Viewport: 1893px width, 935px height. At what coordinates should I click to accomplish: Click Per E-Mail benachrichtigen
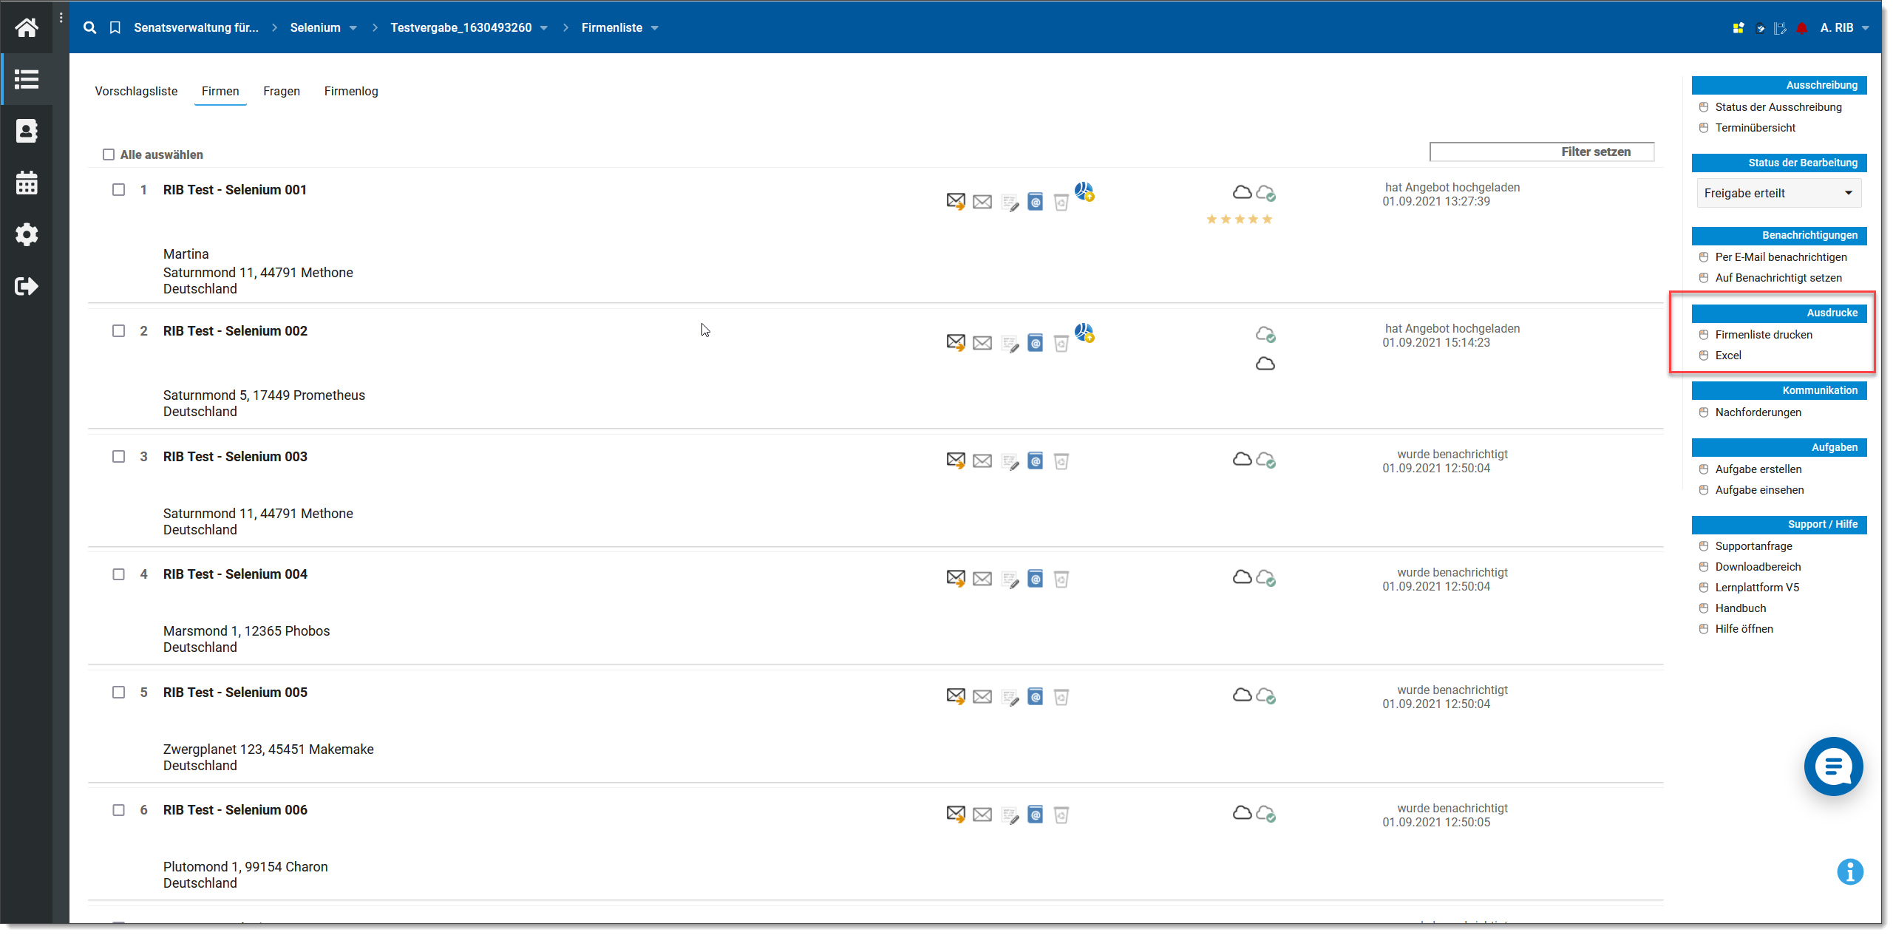[x=1781, y=257]
